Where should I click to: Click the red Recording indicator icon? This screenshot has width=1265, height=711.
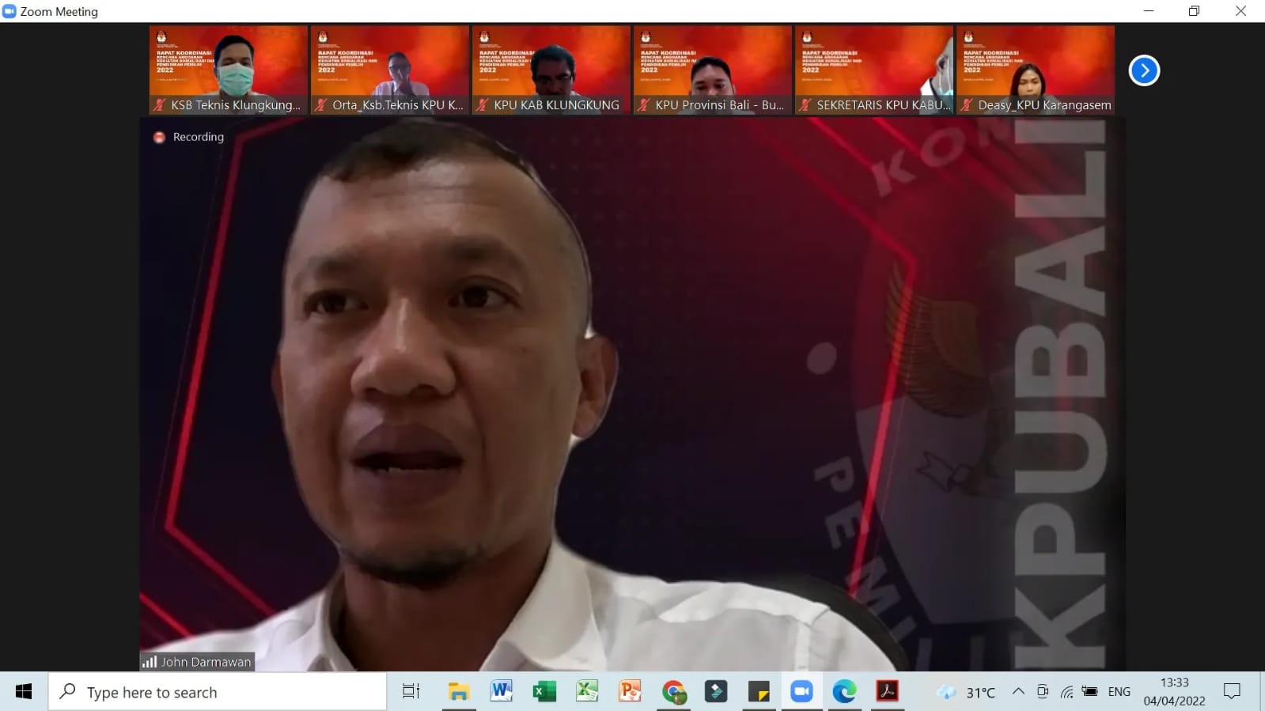(x=159, y=137)
